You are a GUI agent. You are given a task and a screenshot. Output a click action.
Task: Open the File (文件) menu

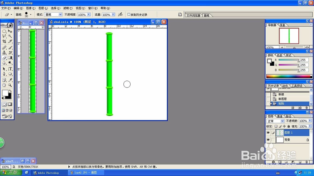[6, 8]
